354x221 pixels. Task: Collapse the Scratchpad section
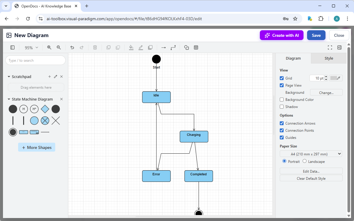(x=9, y=77)
